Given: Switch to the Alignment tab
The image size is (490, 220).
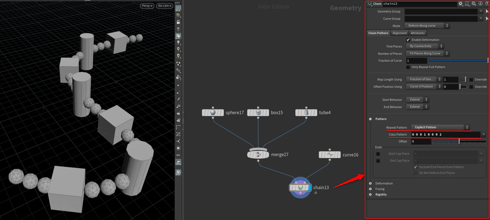Looking at the screenshot, I should click(400, 33).
